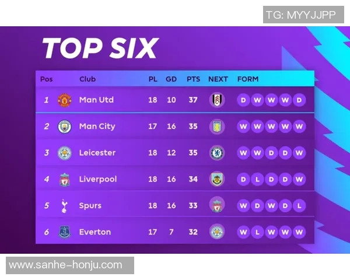
Task: Select the Spurs cockerel crest
Action: 64,205
